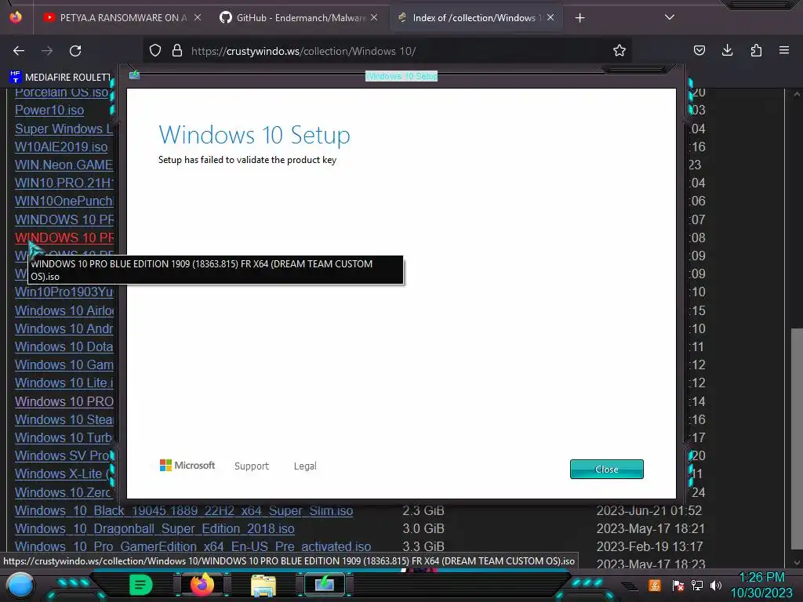Click the Action Center flag tray icon
The image size is (803, 602).
tap(678, 586)
